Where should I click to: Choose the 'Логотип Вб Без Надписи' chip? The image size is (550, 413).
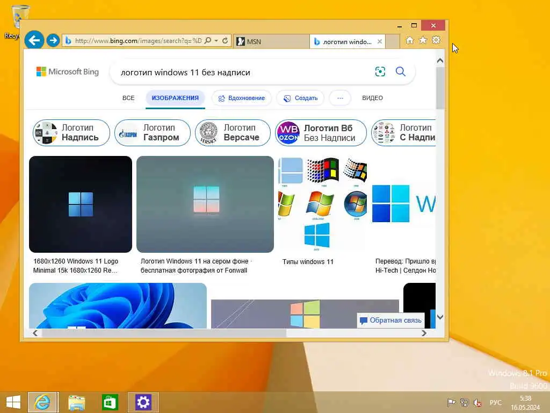[x=321, y=133]
